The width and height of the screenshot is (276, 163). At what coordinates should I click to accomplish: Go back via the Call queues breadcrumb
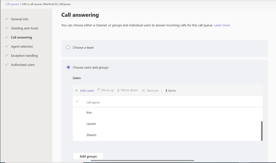tap(12, 4)
